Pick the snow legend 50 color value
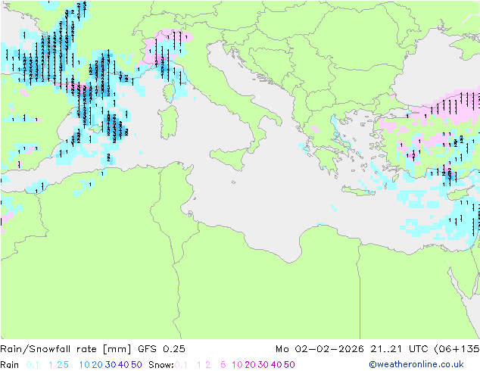480x371 pixels. 289,365
